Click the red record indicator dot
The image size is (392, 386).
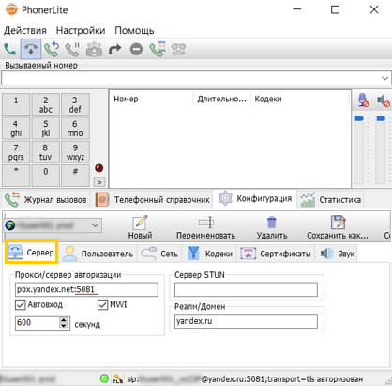[x=99, y=168]
